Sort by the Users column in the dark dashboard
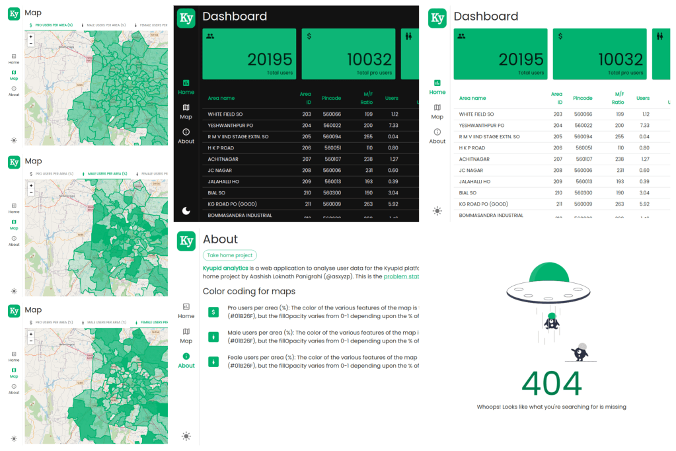Image resolution: width=676 pixels, height=451 pixels. pos(392,98)
